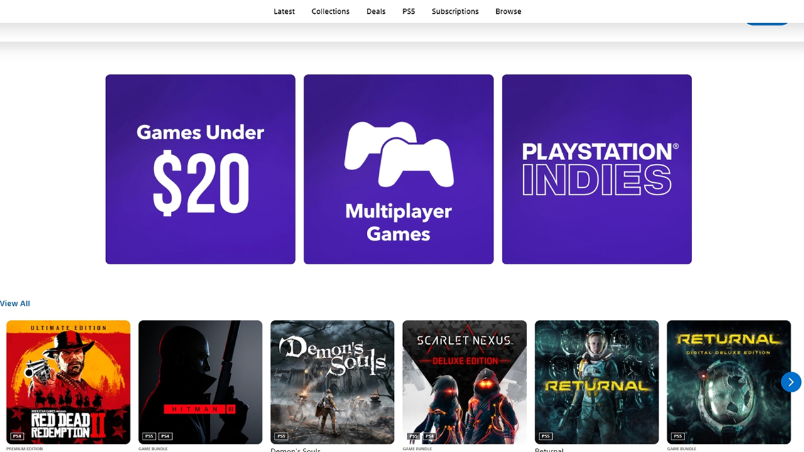Click the PS5 badge on Demon's Souls cover
804x452 pixels.
click(281, 436)
